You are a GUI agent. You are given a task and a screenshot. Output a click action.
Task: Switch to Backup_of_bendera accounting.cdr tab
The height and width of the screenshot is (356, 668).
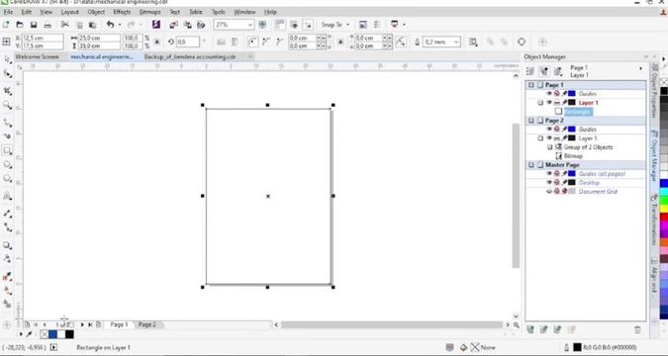(x=190, y=56)
